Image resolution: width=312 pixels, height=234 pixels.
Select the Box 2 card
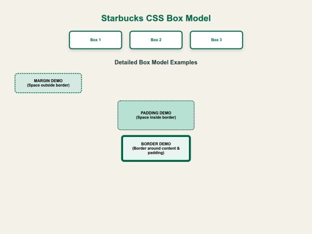[x=156, y=40]
